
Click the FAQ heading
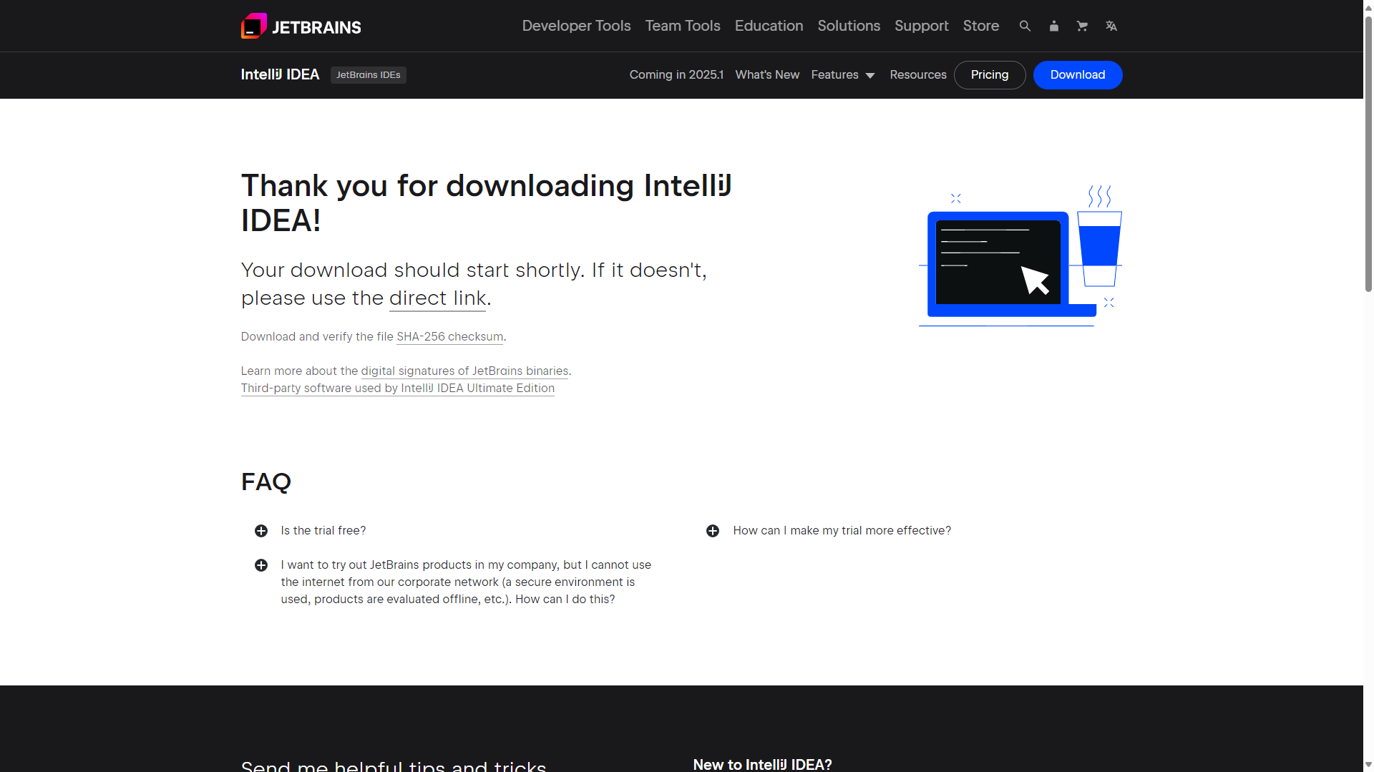coord(265,482)
